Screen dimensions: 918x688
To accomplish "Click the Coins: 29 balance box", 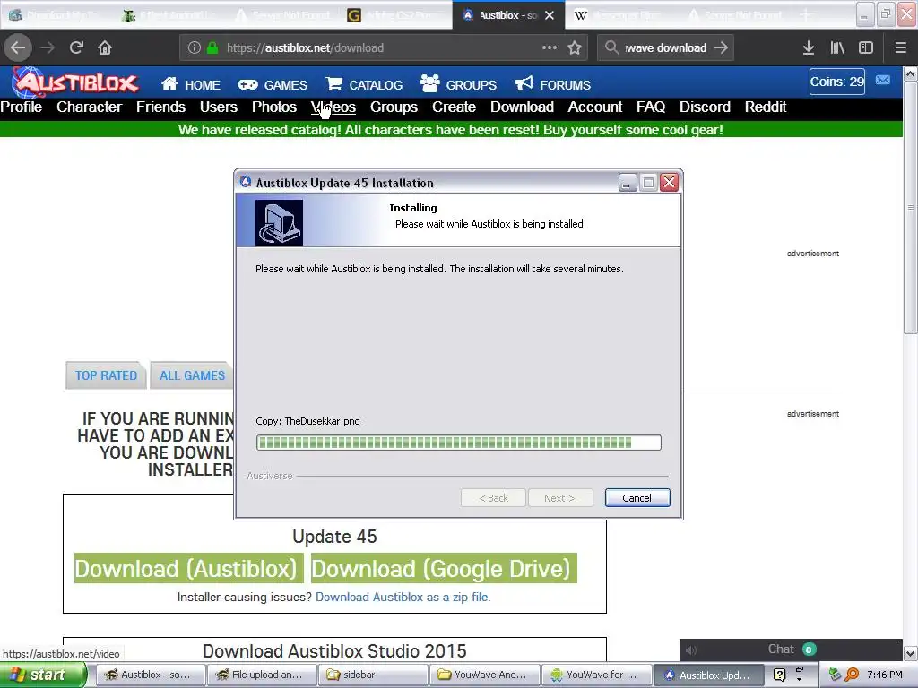I will tap(836, 82).
